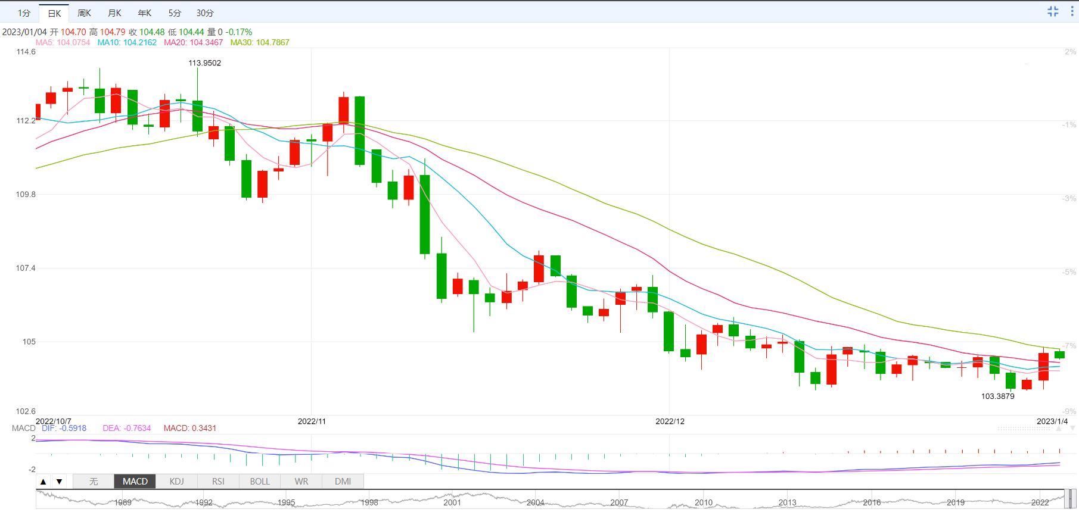Click the 2022/12 date axis label
1079x531 pixels.
coord(670,421)
